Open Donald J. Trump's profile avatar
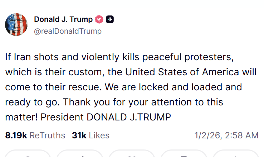The height and width of the screenshot is (157, 264). coord(17,25)
